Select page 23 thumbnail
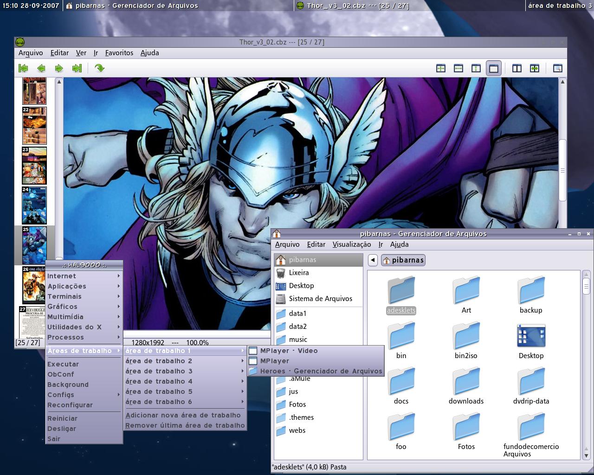 34,166
